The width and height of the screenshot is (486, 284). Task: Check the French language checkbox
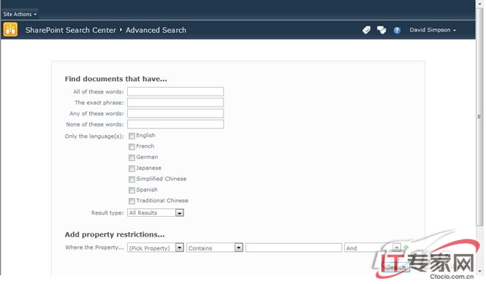click(132, 147)
